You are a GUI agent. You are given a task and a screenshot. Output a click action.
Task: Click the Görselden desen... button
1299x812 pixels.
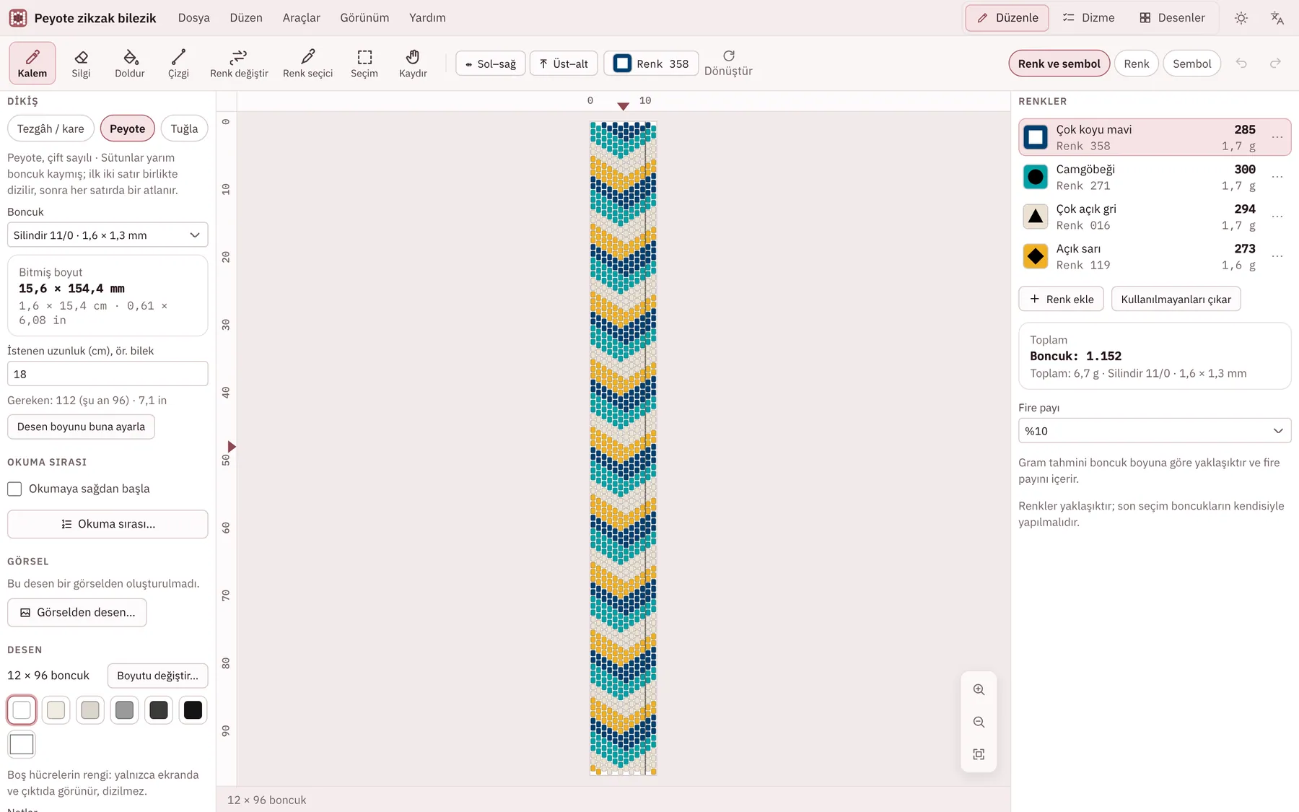[x=77, y=612]
